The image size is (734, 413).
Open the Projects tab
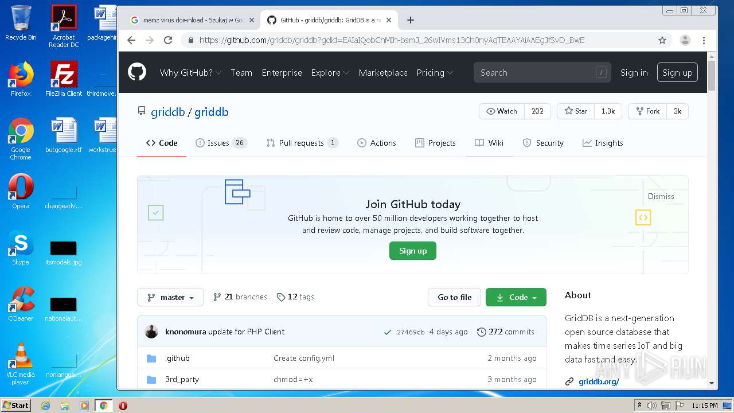point(435,143)
